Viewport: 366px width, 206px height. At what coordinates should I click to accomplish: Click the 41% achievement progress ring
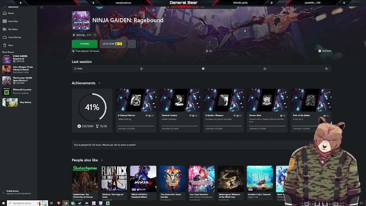(92, 107)
